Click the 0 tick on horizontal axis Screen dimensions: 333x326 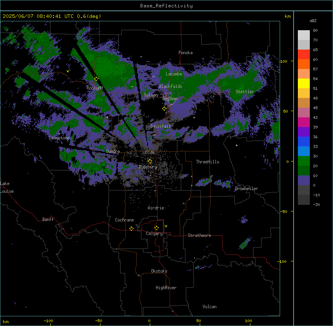[149, 321]
